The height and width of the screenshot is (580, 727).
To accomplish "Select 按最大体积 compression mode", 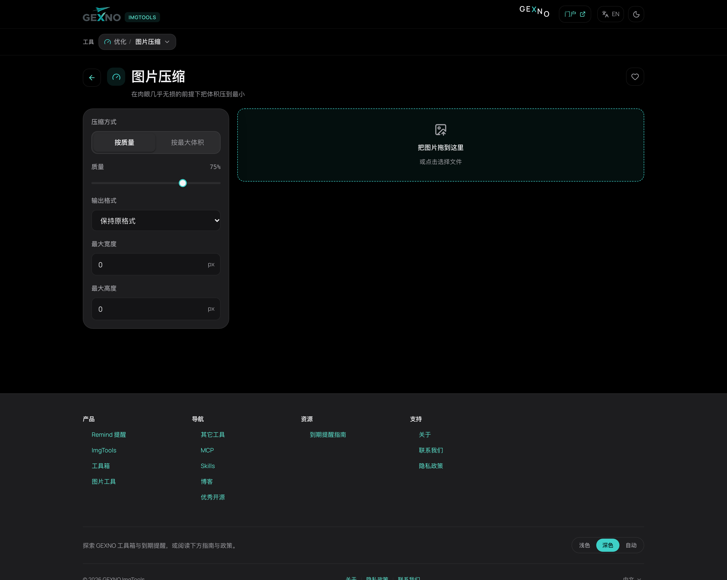I will [187, 142].
